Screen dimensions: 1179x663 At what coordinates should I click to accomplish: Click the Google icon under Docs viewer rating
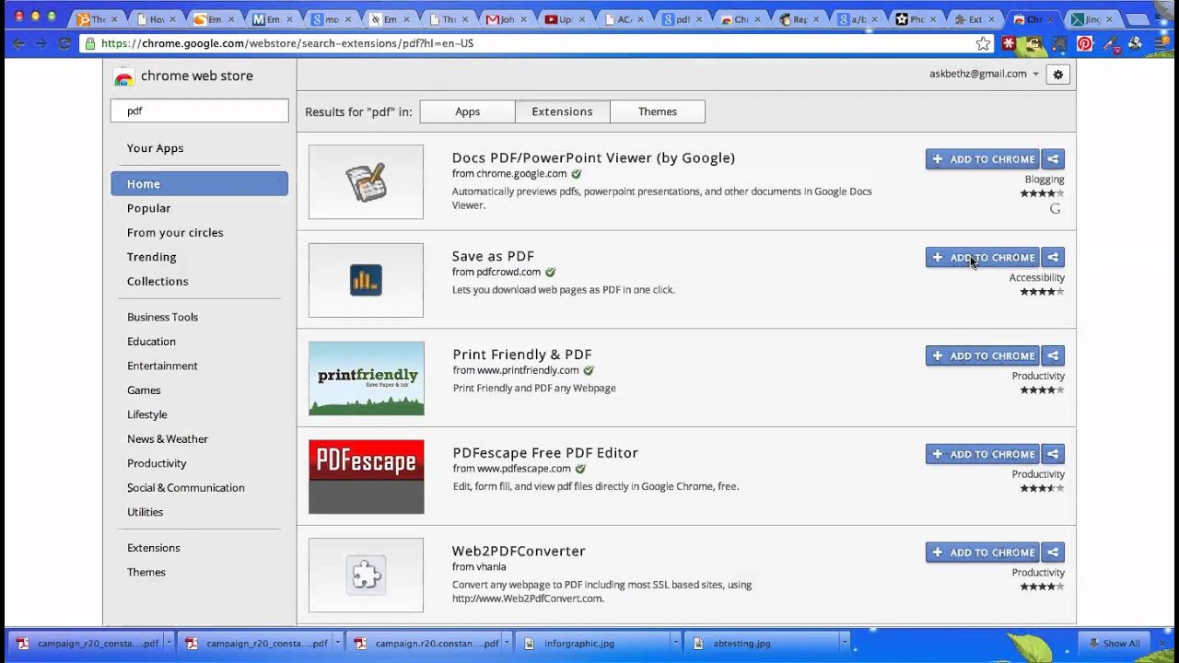coord(1056,209)
